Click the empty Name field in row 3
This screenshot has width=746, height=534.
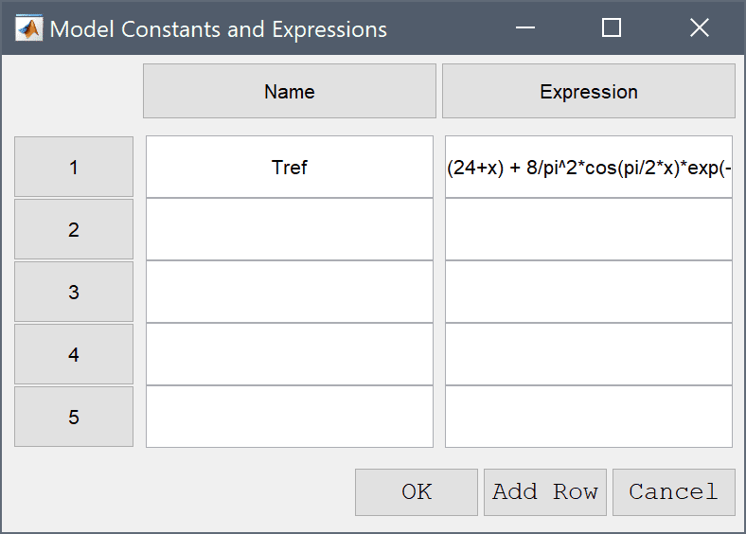(290, 292)
